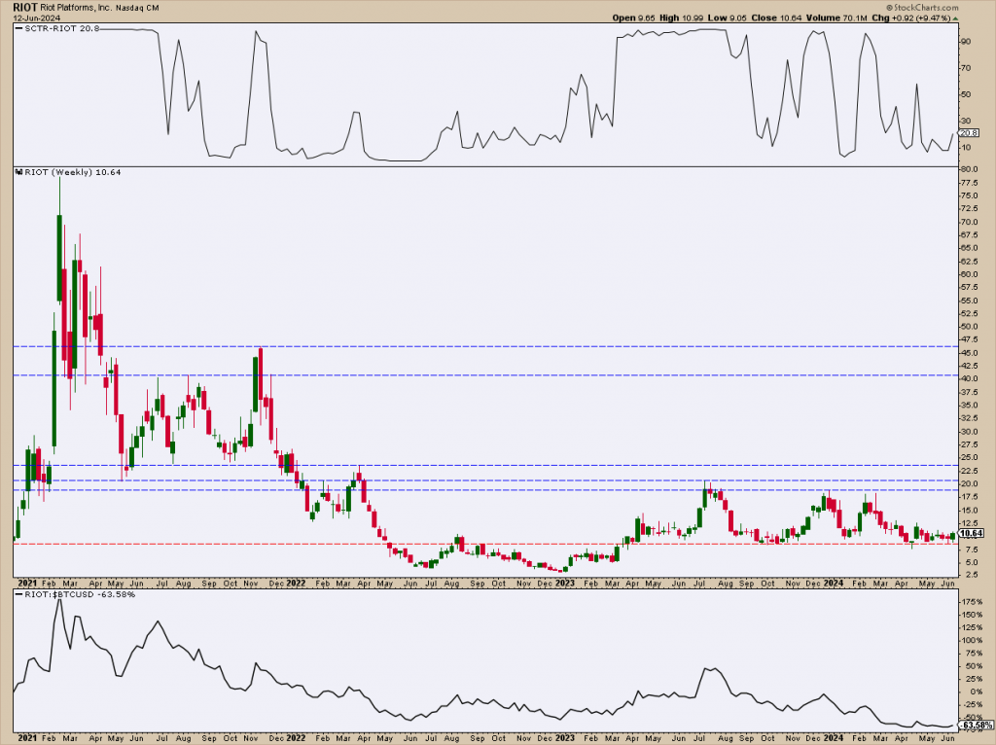
Task: Click the 'Chg +0.92 (+9.47%)' value
Action: tap(915, 18)
